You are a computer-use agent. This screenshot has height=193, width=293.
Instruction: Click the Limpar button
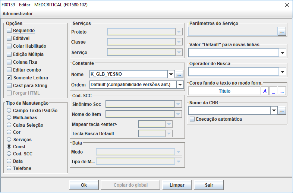pos(177,185)
